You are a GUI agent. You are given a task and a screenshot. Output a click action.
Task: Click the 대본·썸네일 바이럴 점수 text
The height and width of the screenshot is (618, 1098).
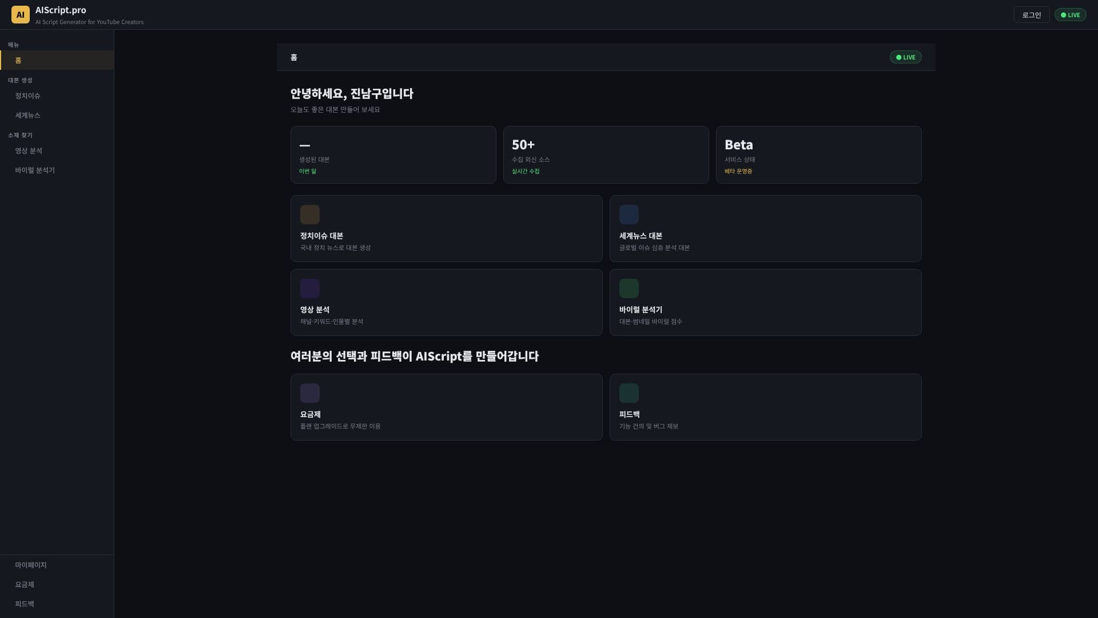[651, 322]
